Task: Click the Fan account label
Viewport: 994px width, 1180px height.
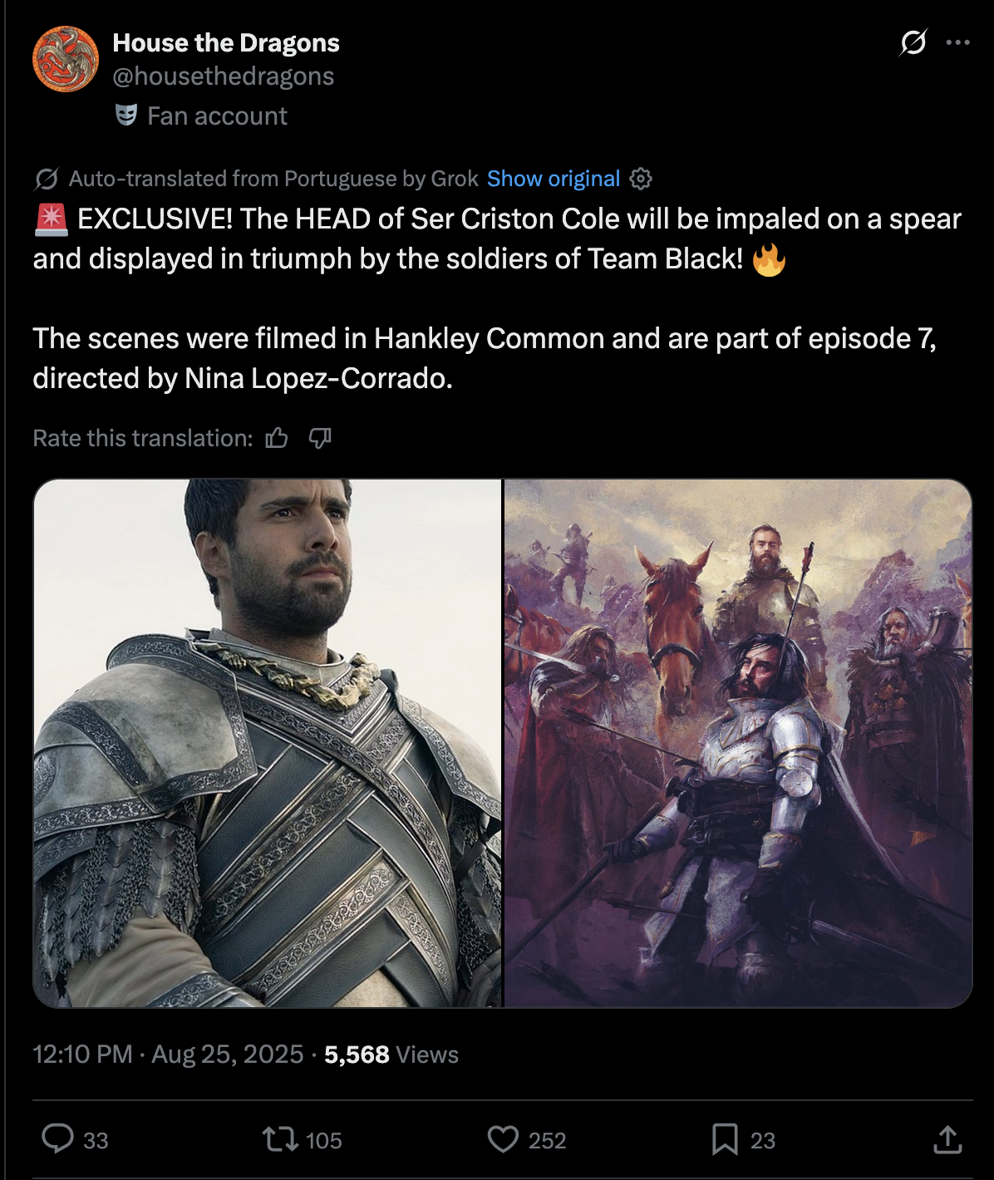Action: [x=217, y=116]
